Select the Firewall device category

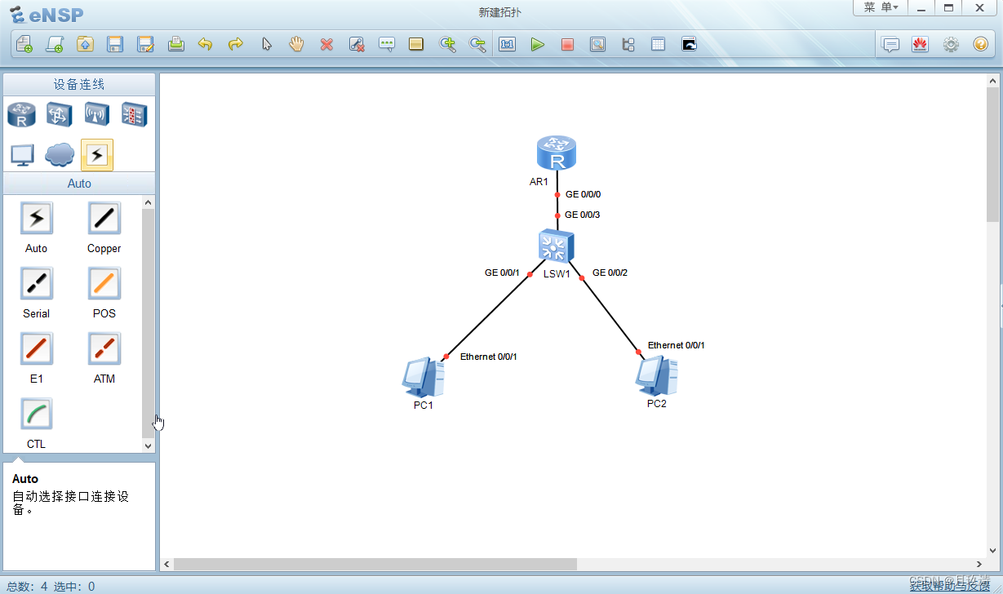tap(135, 114)
